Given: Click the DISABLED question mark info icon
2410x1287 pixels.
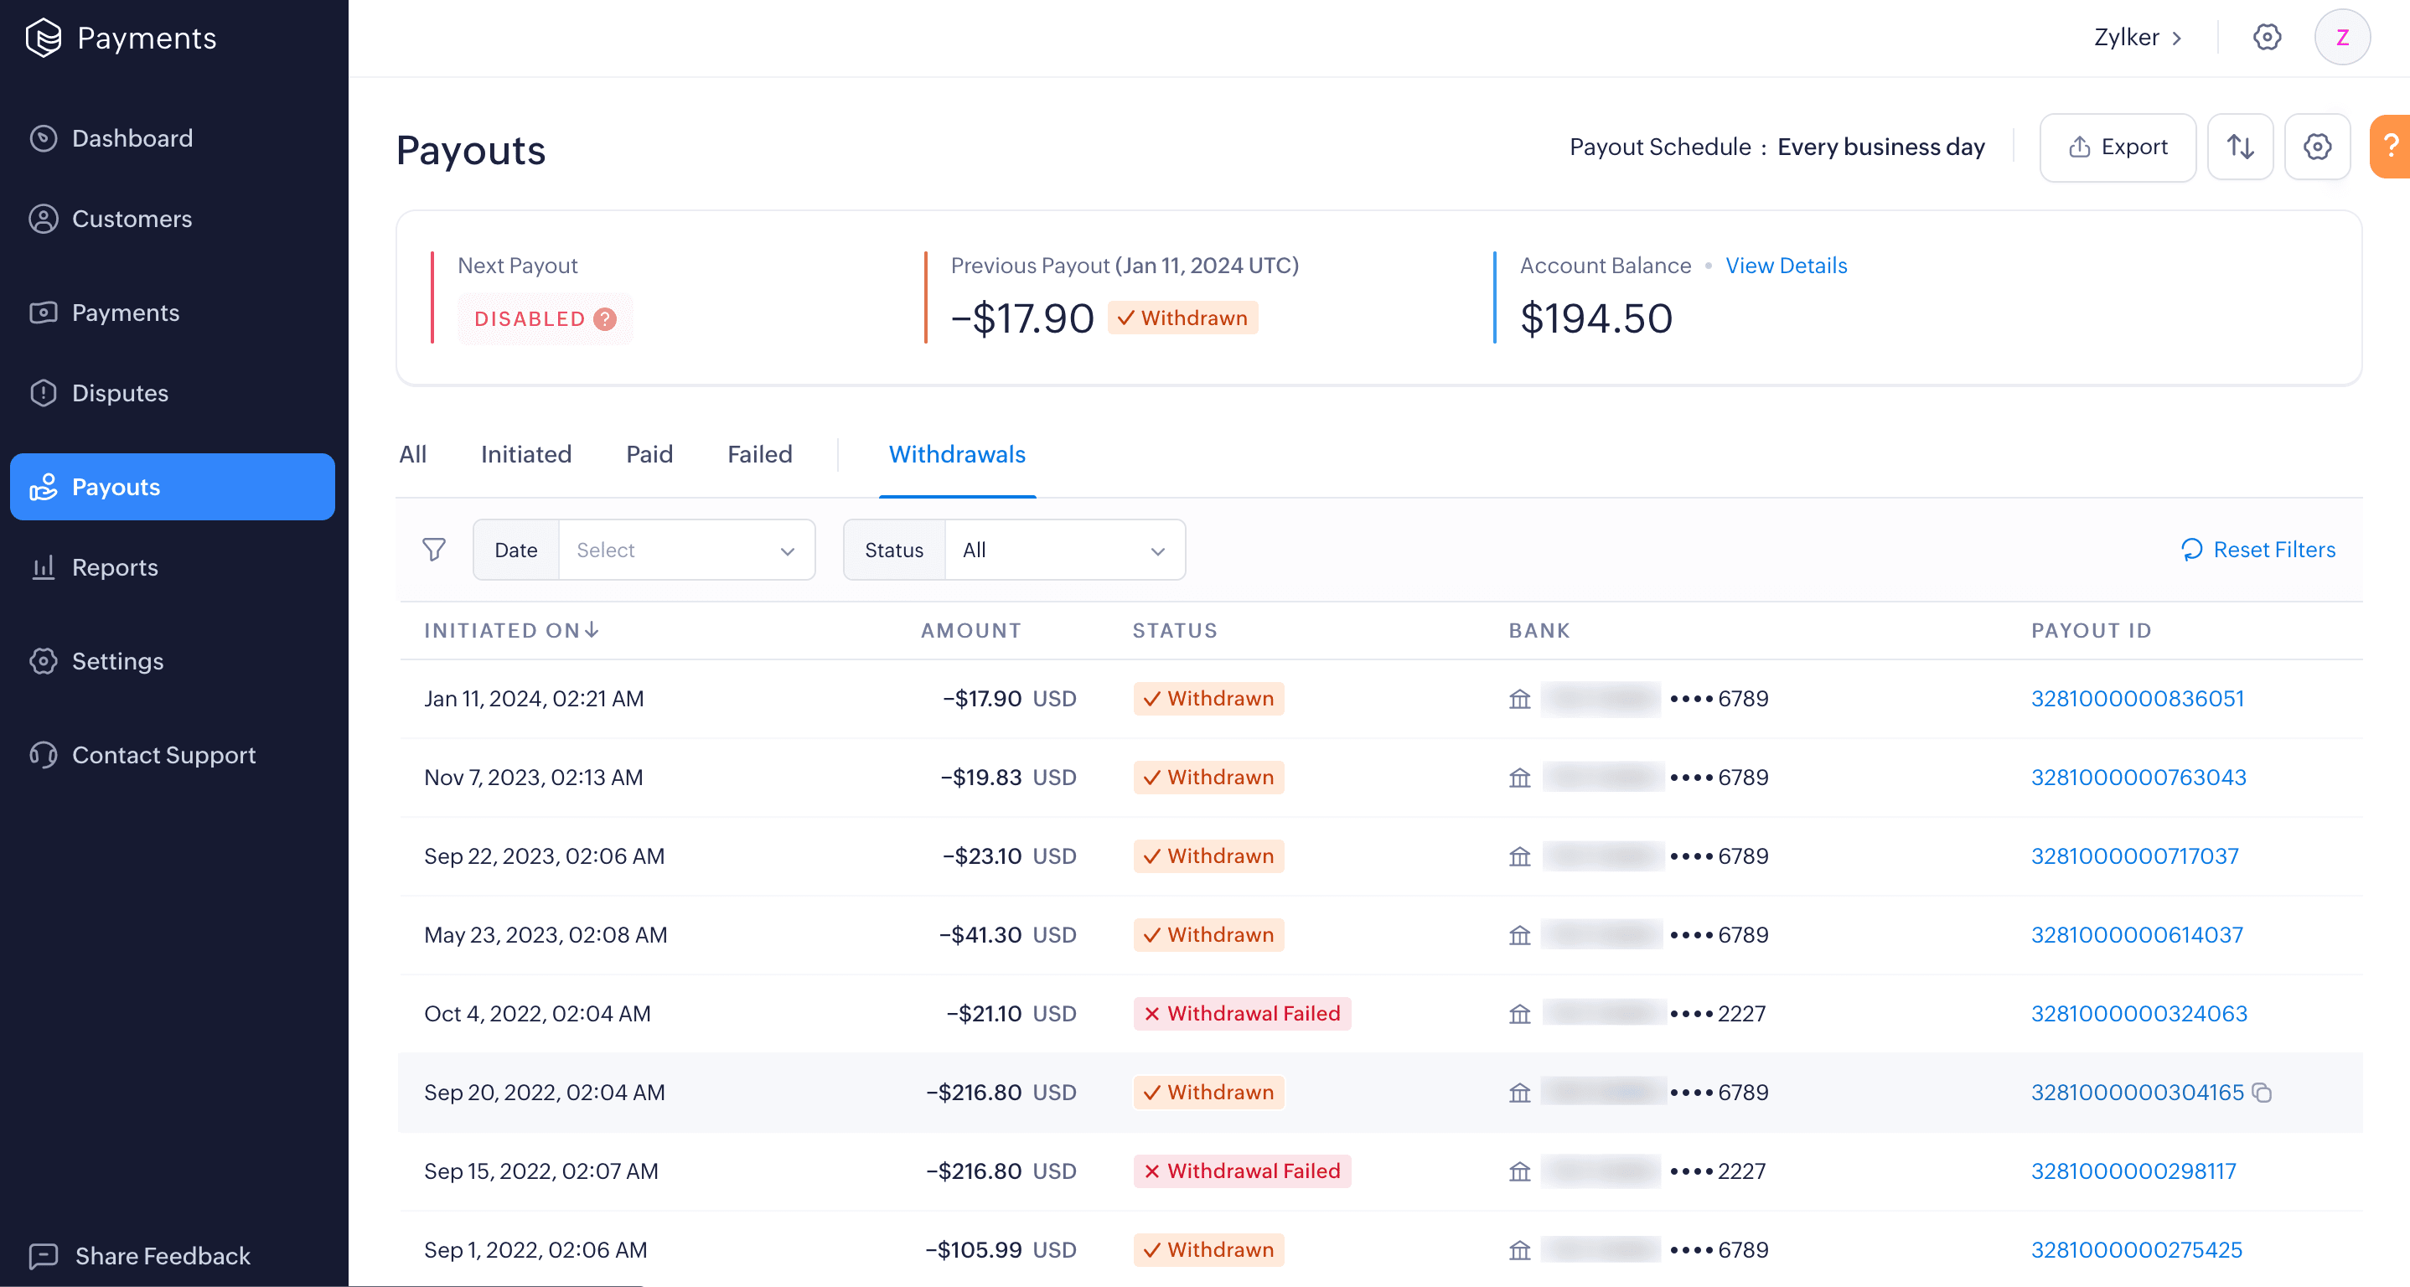Looking at the screenshot, I should (605, 319).
